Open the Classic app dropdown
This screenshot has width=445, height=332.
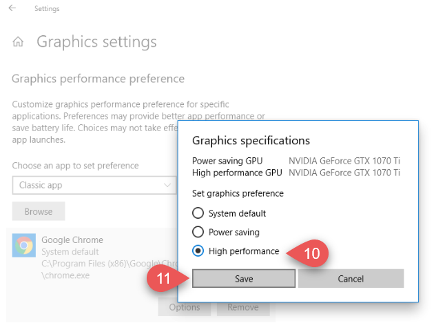[94, 186]
